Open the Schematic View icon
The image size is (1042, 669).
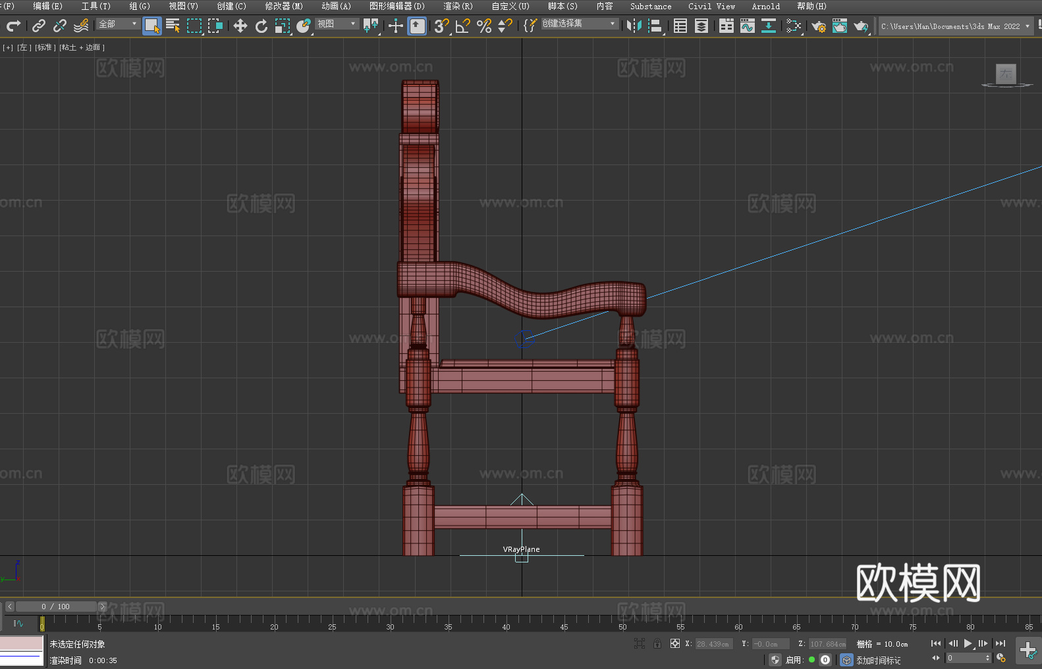coord(769,26)
